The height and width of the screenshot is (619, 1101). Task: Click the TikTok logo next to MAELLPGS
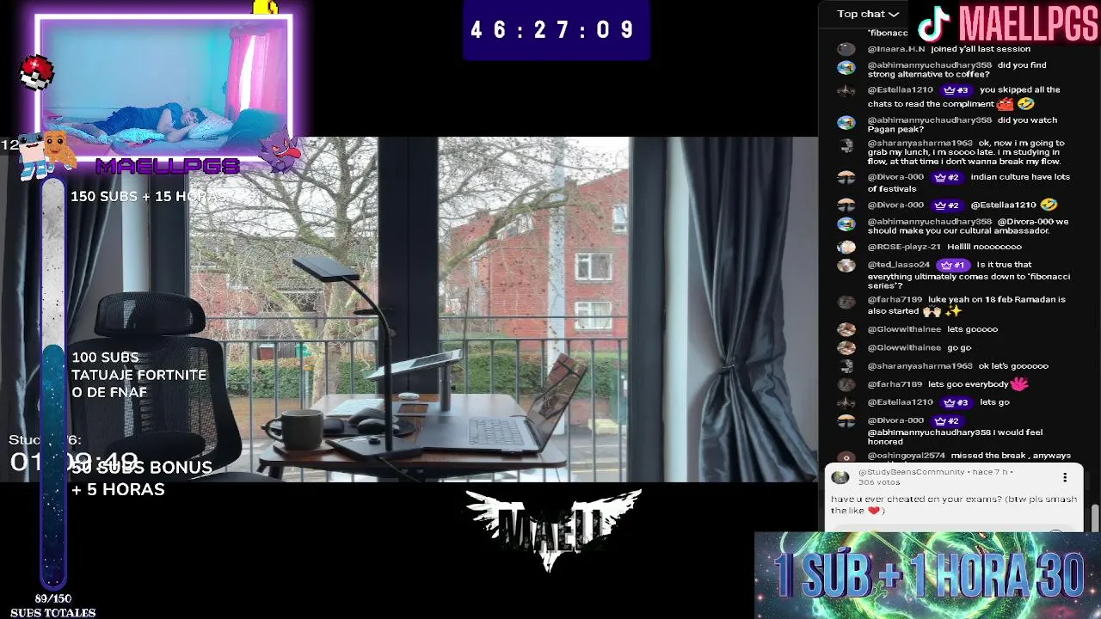(x=933, y=24)
